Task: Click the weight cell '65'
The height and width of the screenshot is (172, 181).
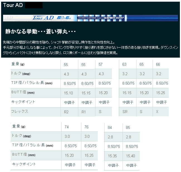Action: pyautogui.click(x=141, y=64)
